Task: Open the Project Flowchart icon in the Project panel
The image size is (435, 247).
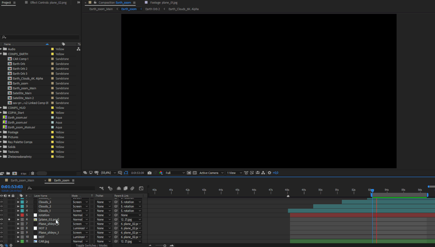Action: coord(78,49)
